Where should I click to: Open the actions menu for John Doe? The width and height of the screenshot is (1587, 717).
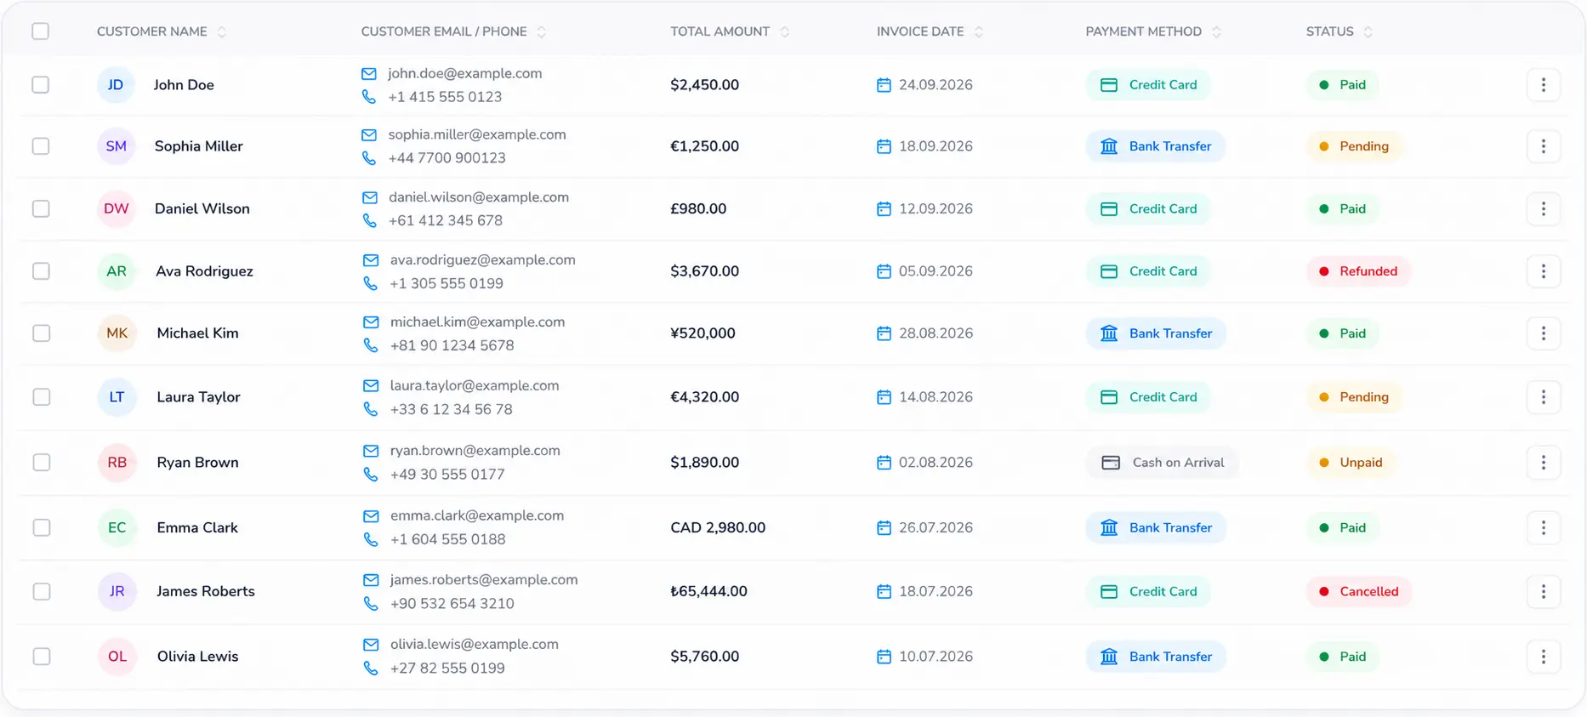pyautogui.click(x=1543, y=85)
